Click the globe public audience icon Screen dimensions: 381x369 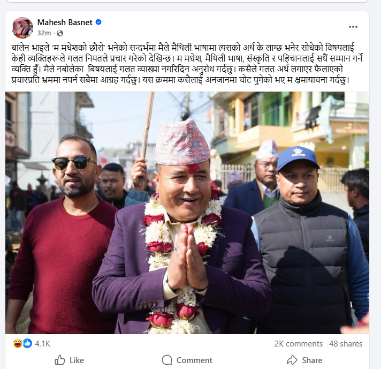60,33
